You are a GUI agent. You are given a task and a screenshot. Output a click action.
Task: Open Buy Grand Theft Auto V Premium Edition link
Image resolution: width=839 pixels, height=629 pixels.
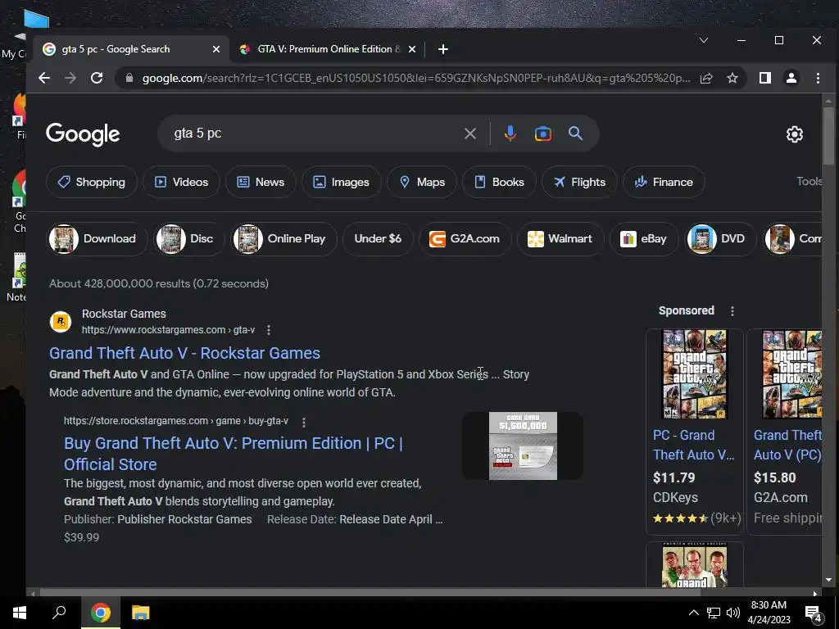234,454
